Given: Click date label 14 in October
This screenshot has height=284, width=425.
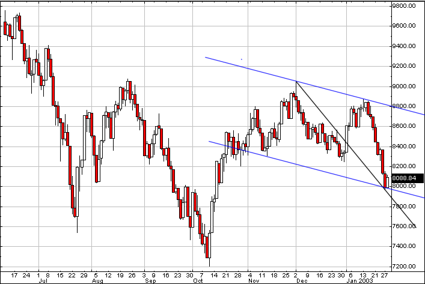Looking at the screenshot, I should tap(214, 276).
